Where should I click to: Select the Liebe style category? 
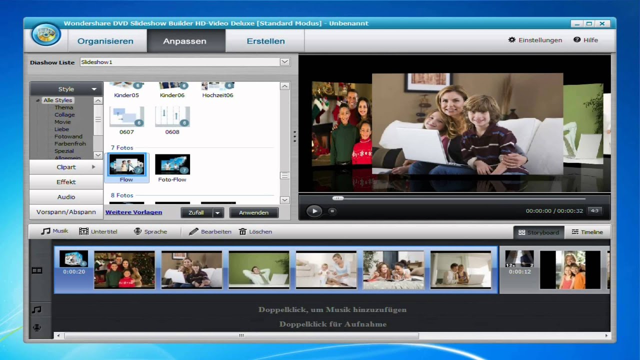click(61, 129)
